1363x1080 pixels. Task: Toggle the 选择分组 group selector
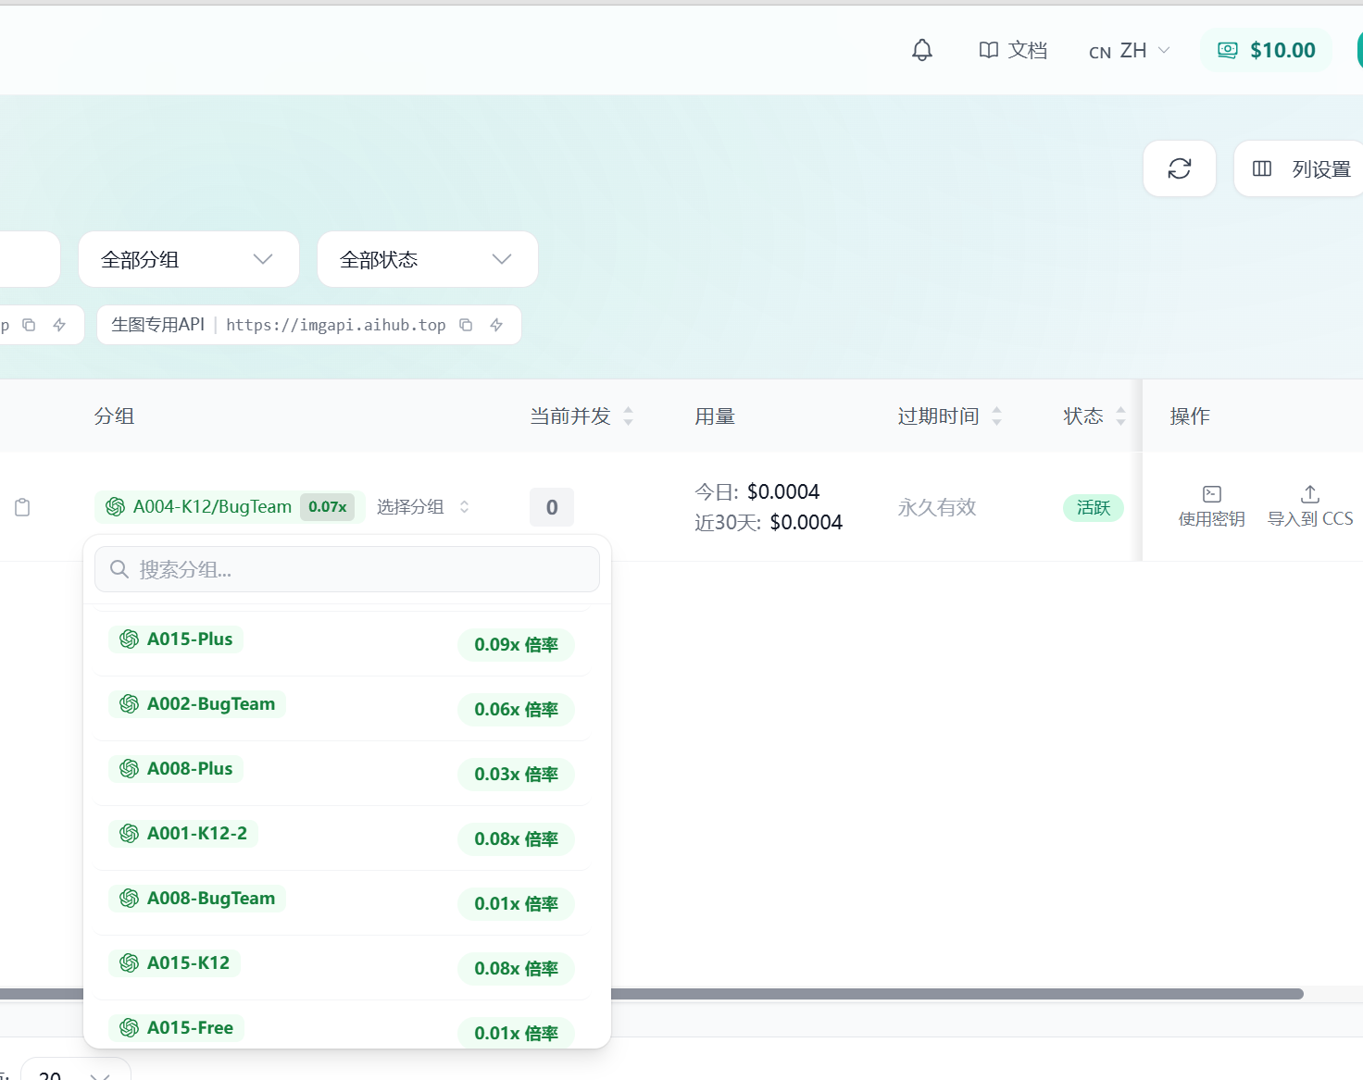423,507
